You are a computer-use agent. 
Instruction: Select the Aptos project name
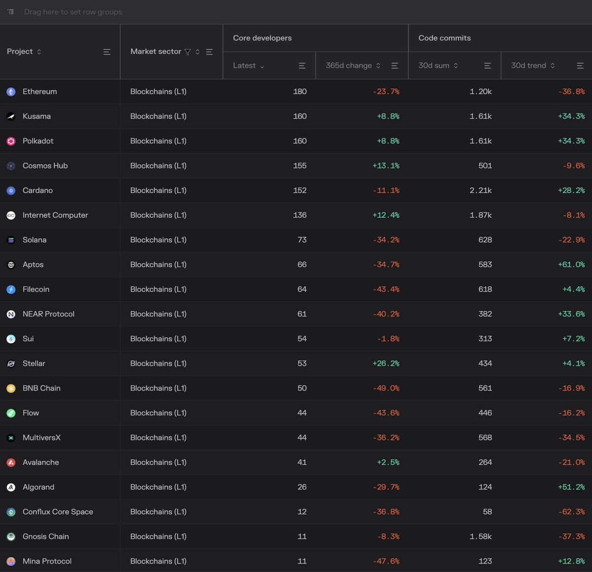[33, 265]
